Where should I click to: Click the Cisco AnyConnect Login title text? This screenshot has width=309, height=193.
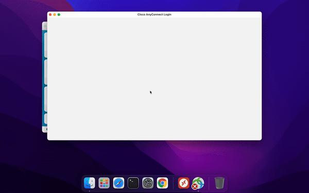pos(154,14)
